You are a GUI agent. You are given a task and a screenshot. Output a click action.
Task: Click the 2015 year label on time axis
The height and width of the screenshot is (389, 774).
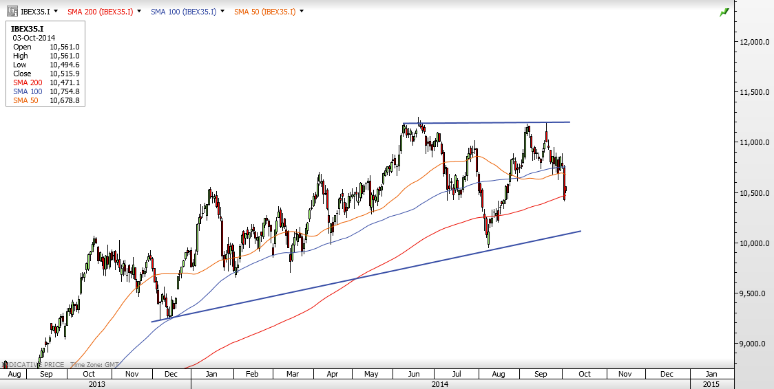pyautogui.click(x=711, y=384)
